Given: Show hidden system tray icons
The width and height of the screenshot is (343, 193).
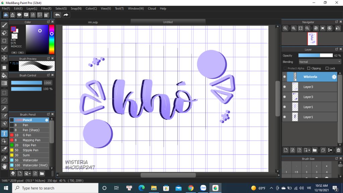Looking at the screenshot, I should pyautogui.click(x=271, y=188).
